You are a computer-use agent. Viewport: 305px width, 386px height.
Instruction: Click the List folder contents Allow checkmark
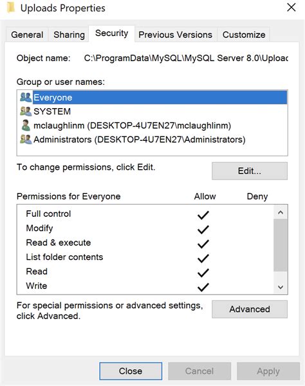203,258
